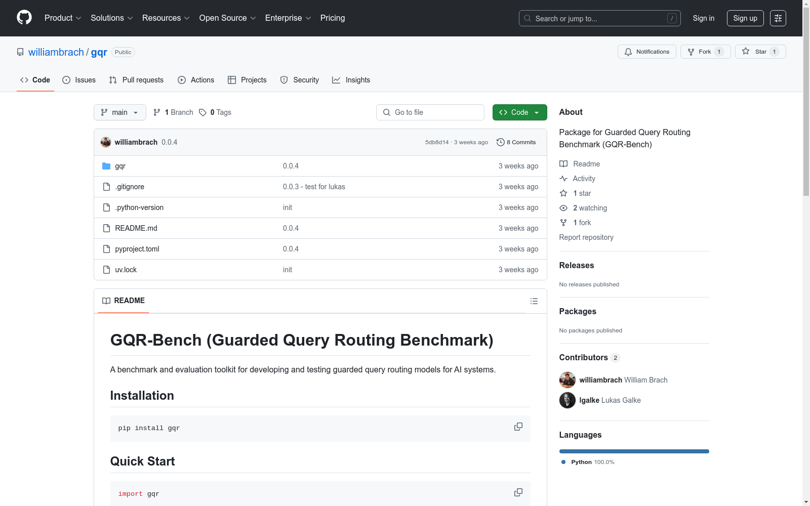Expand the Enterprise dropdown
Viewport: 810px width, 506px height.
(x=288, y=18)
